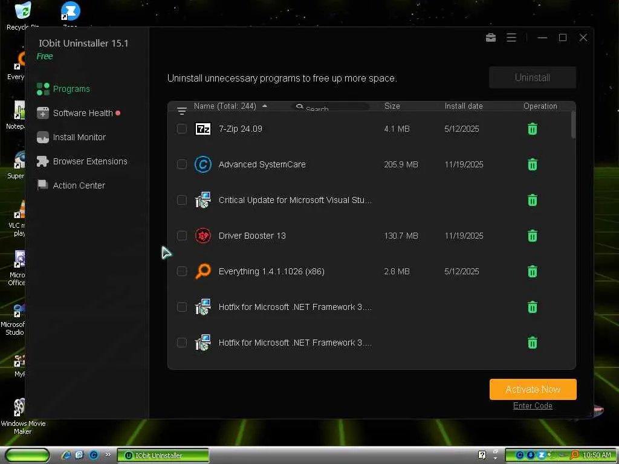Open the toolbox briefcase icon in title bar
Image resolution: width=619 pixels, height=464 pixels.
[491, 37]
